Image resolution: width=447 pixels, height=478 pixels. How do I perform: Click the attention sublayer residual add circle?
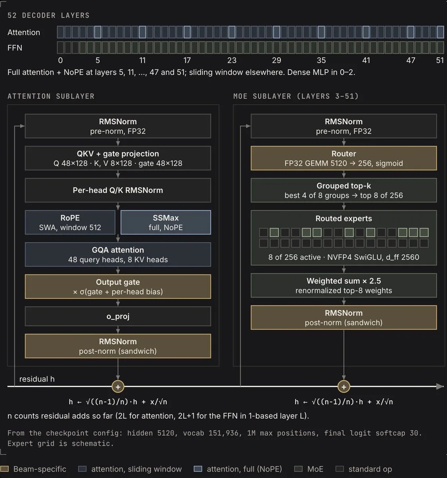(118, 386)
